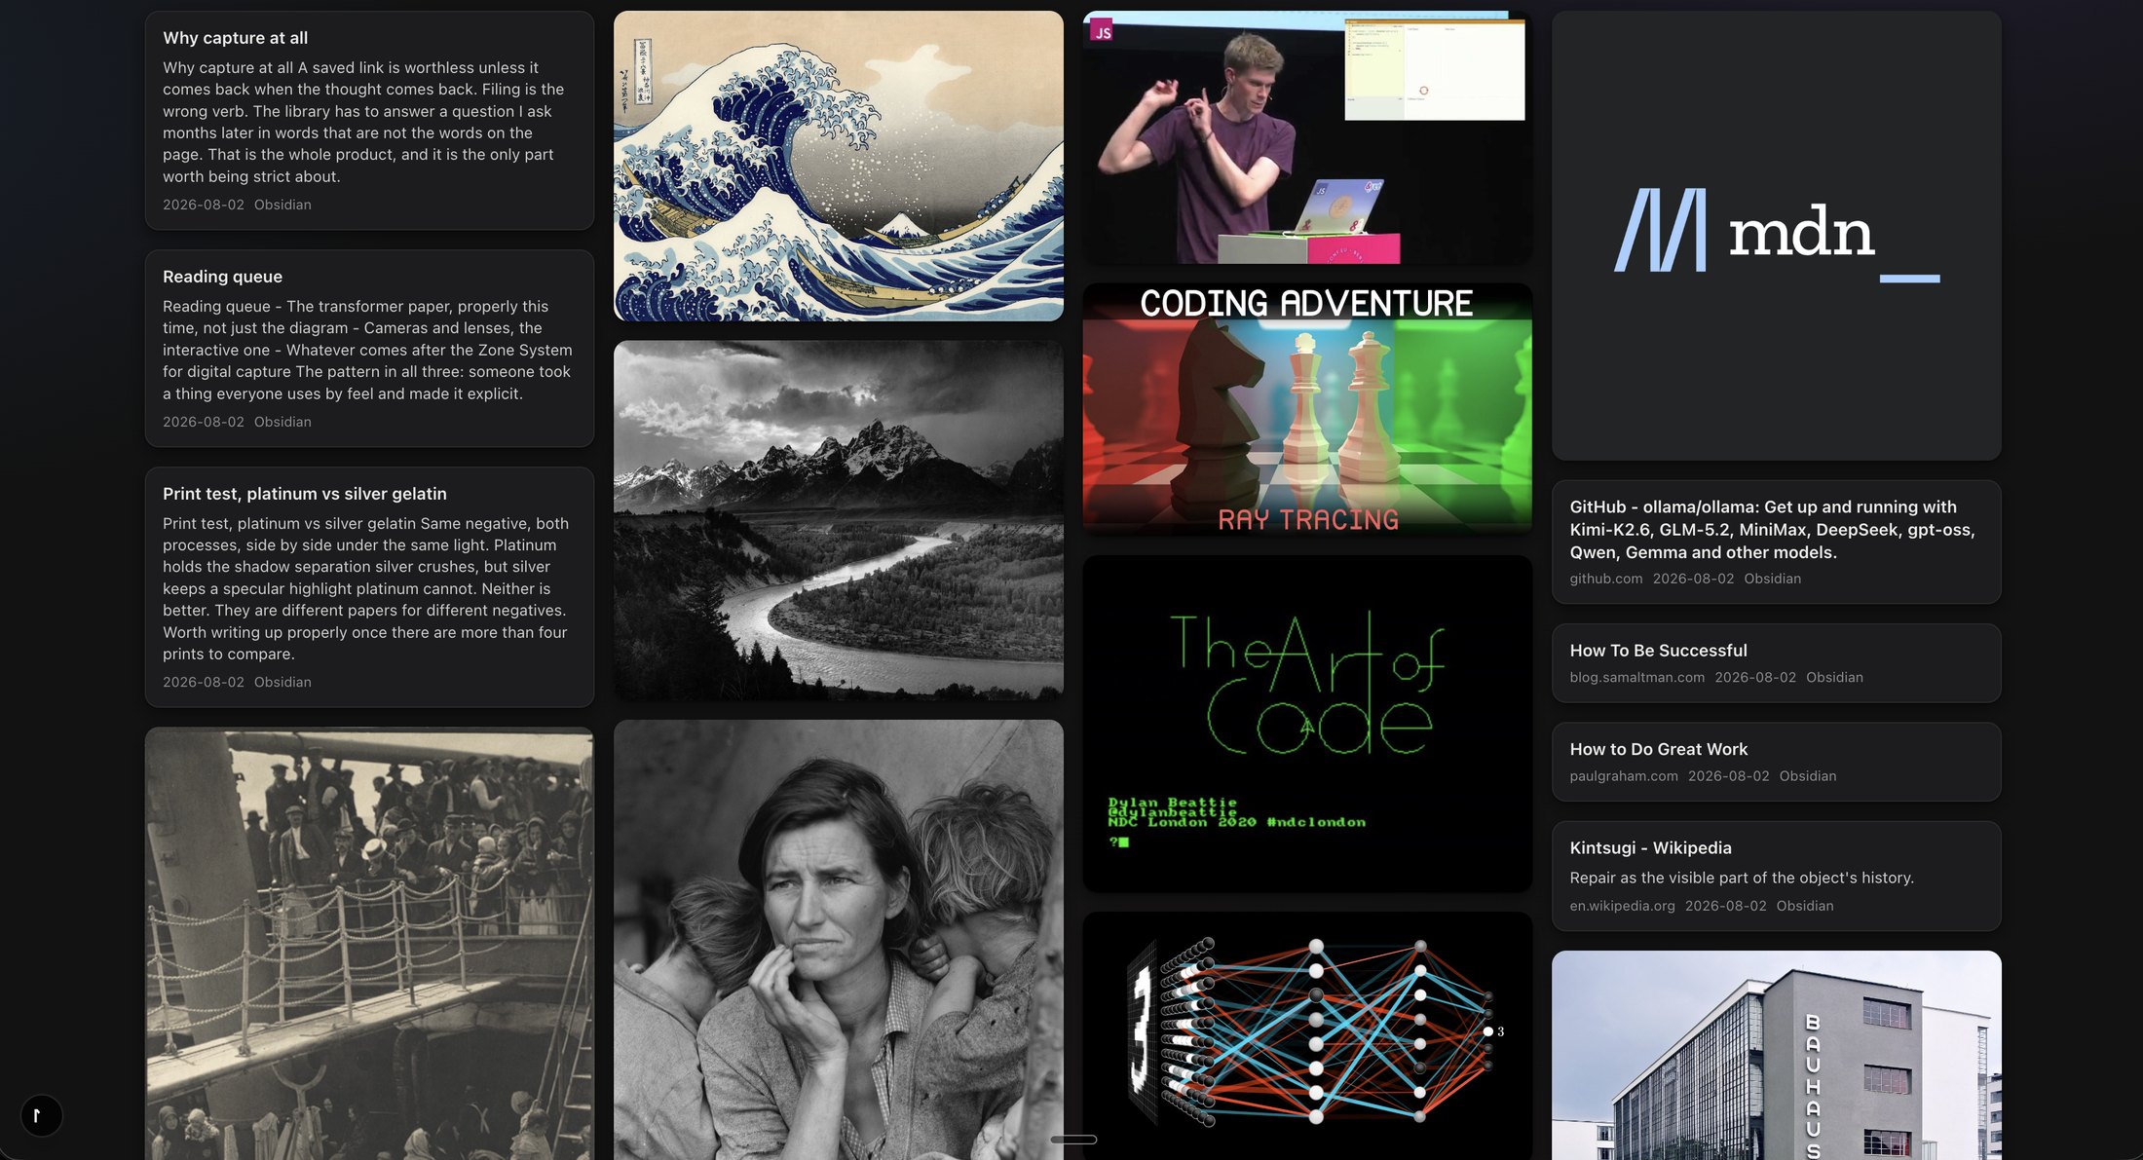Open the steamship steerage crowd photo

369,944
